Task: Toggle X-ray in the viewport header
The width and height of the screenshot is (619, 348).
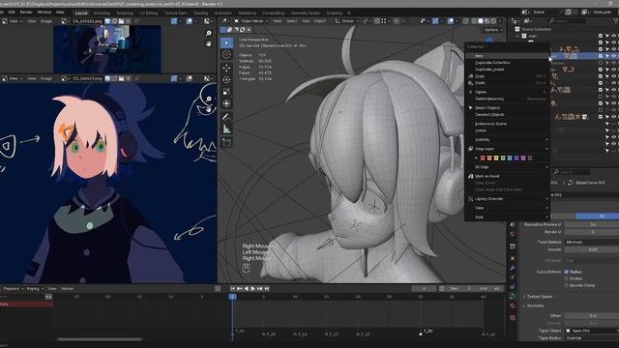Action: (x=465, y=20)
